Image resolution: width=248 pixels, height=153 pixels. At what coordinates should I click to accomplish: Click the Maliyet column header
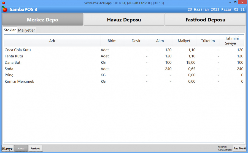click(x=184, y=41)
